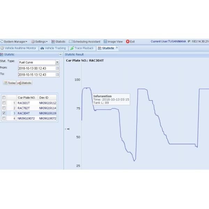209x209 pixels.
Task: Tick the select-all header checkbox
Action: pos(4,98)
